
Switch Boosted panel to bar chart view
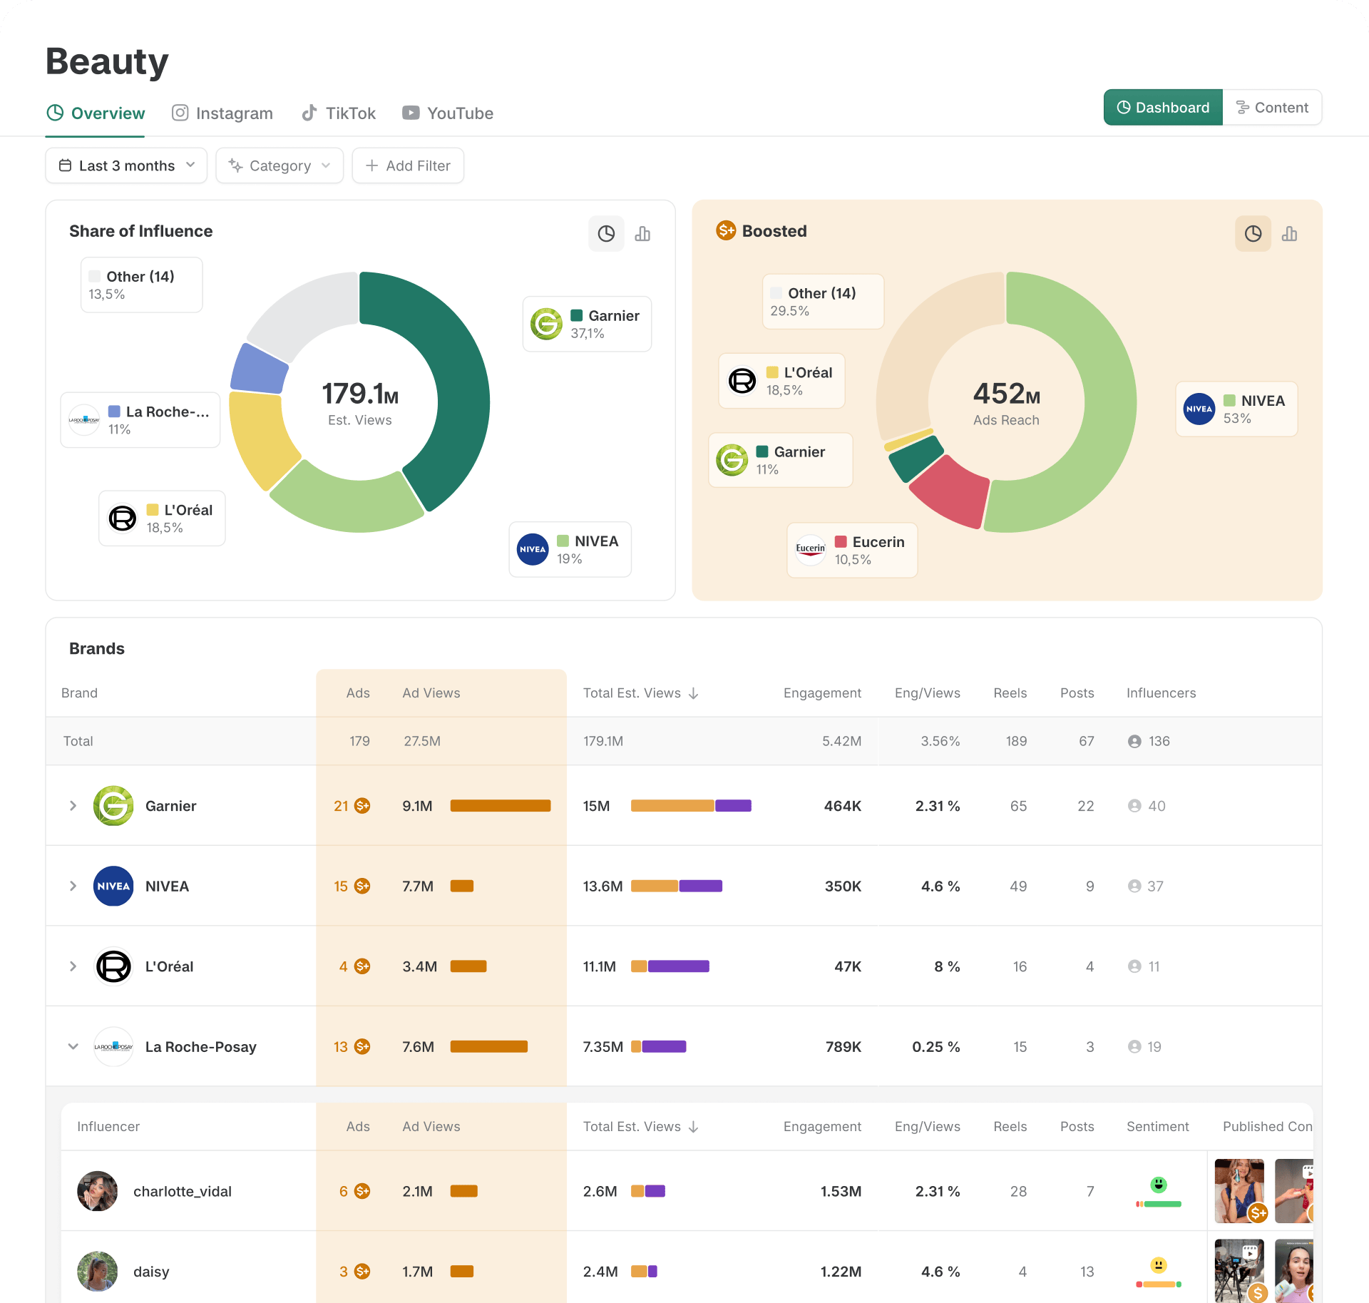click(1289, 234)
